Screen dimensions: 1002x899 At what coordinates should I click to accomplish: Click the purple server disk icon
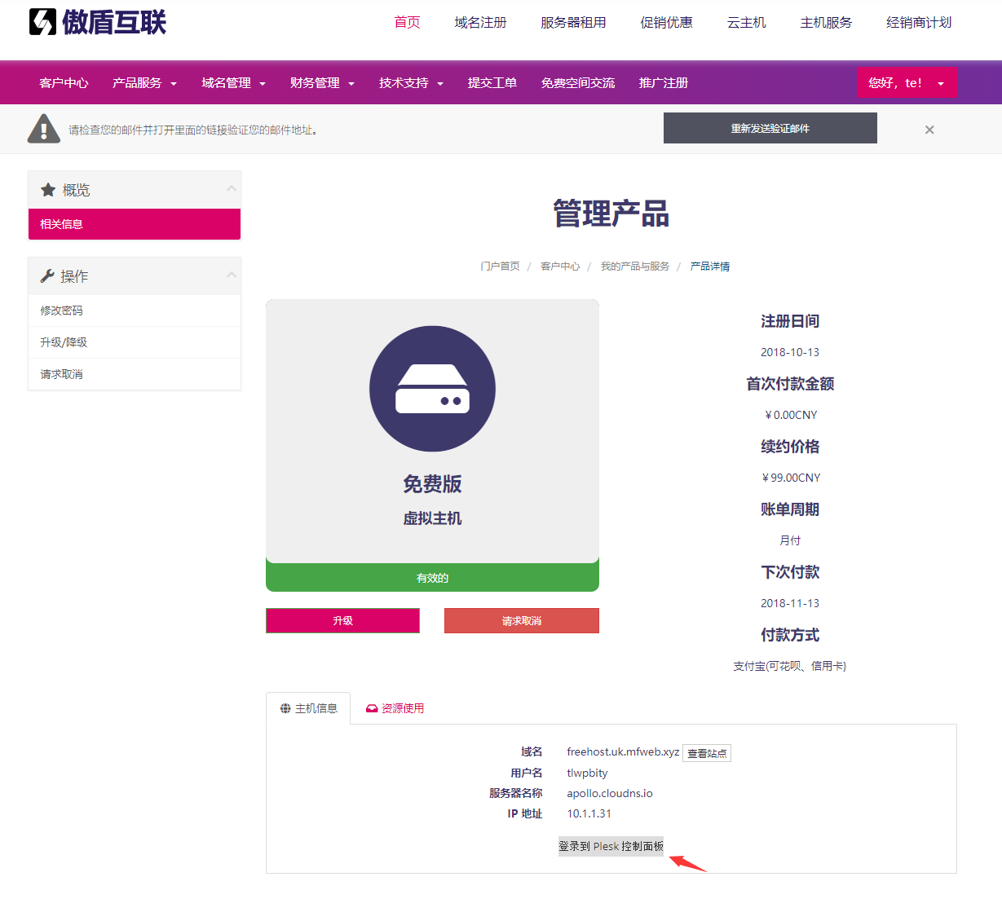[x=432, y=389]
